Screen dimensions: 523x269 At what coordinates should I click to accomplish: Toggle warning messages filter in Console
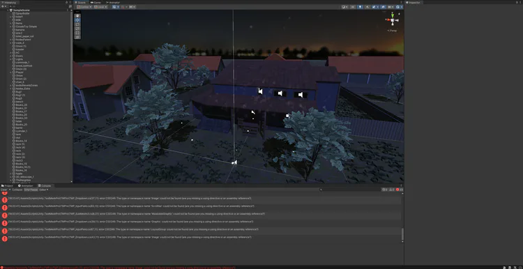point(392,190)
